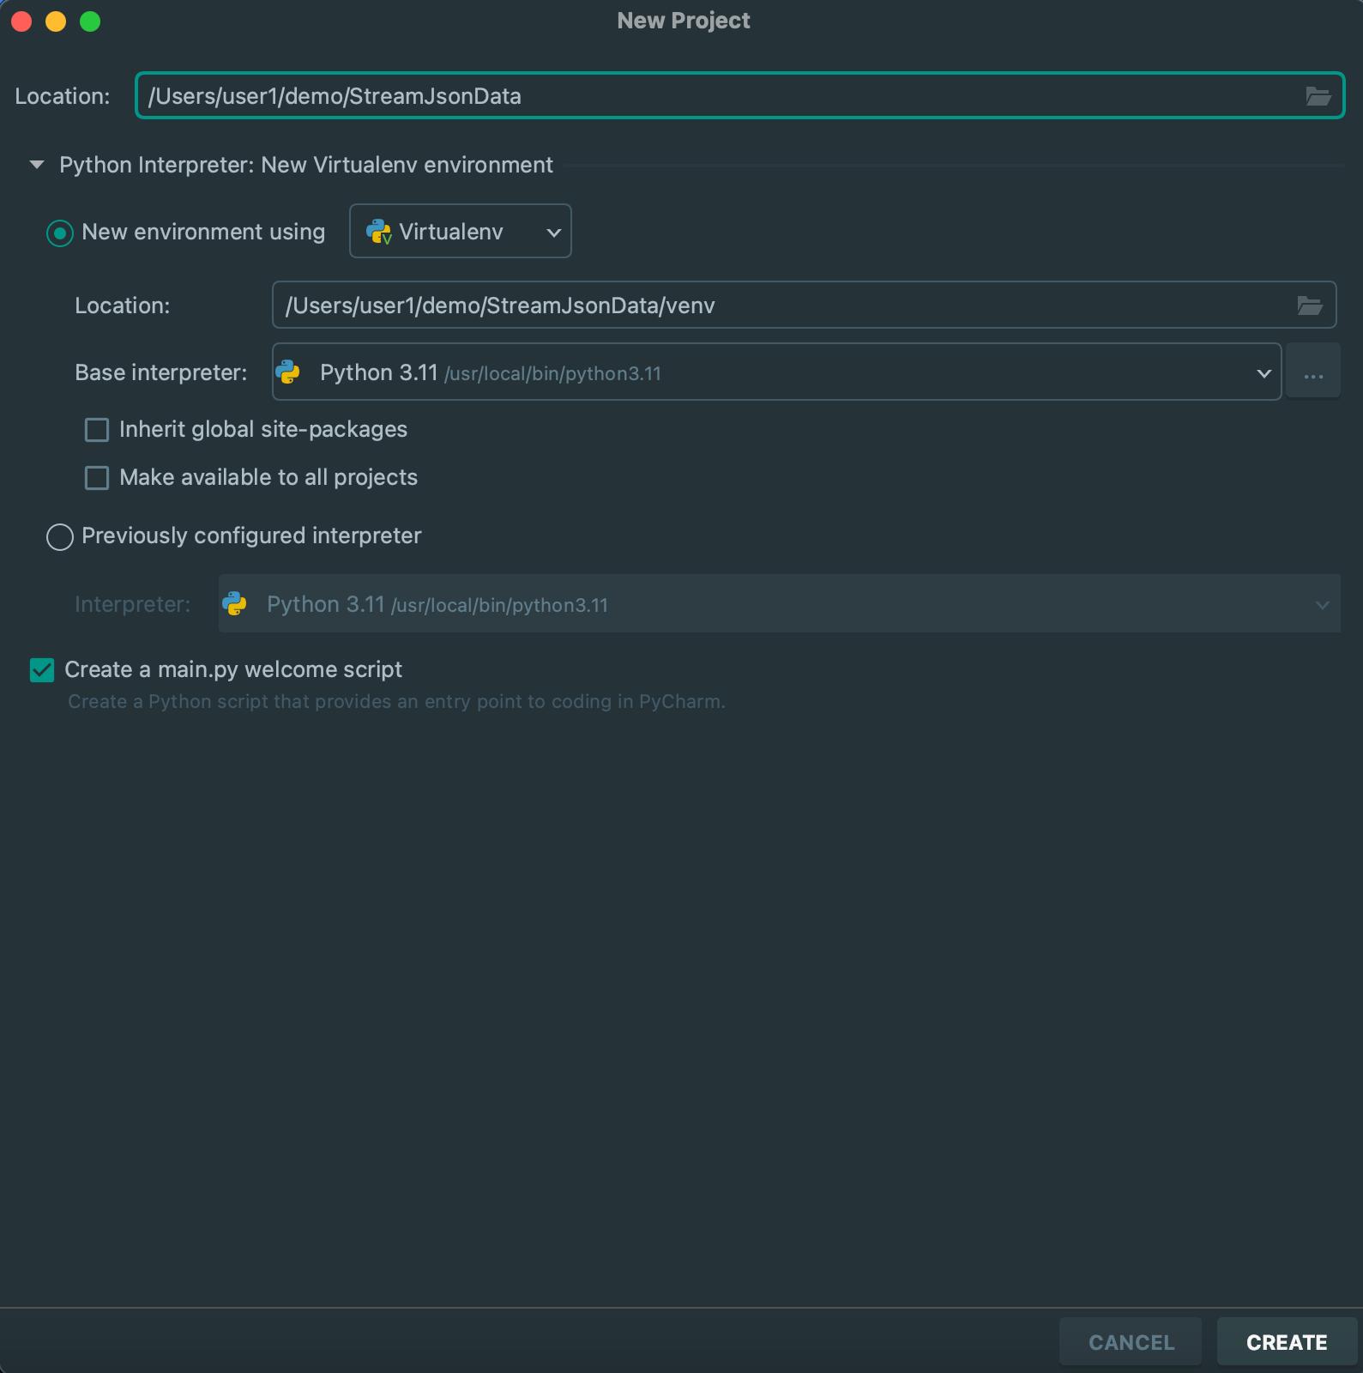This screenshot has width=1363, height=1373.
Task: Click the yellow minimize window button
Action: 56,21
